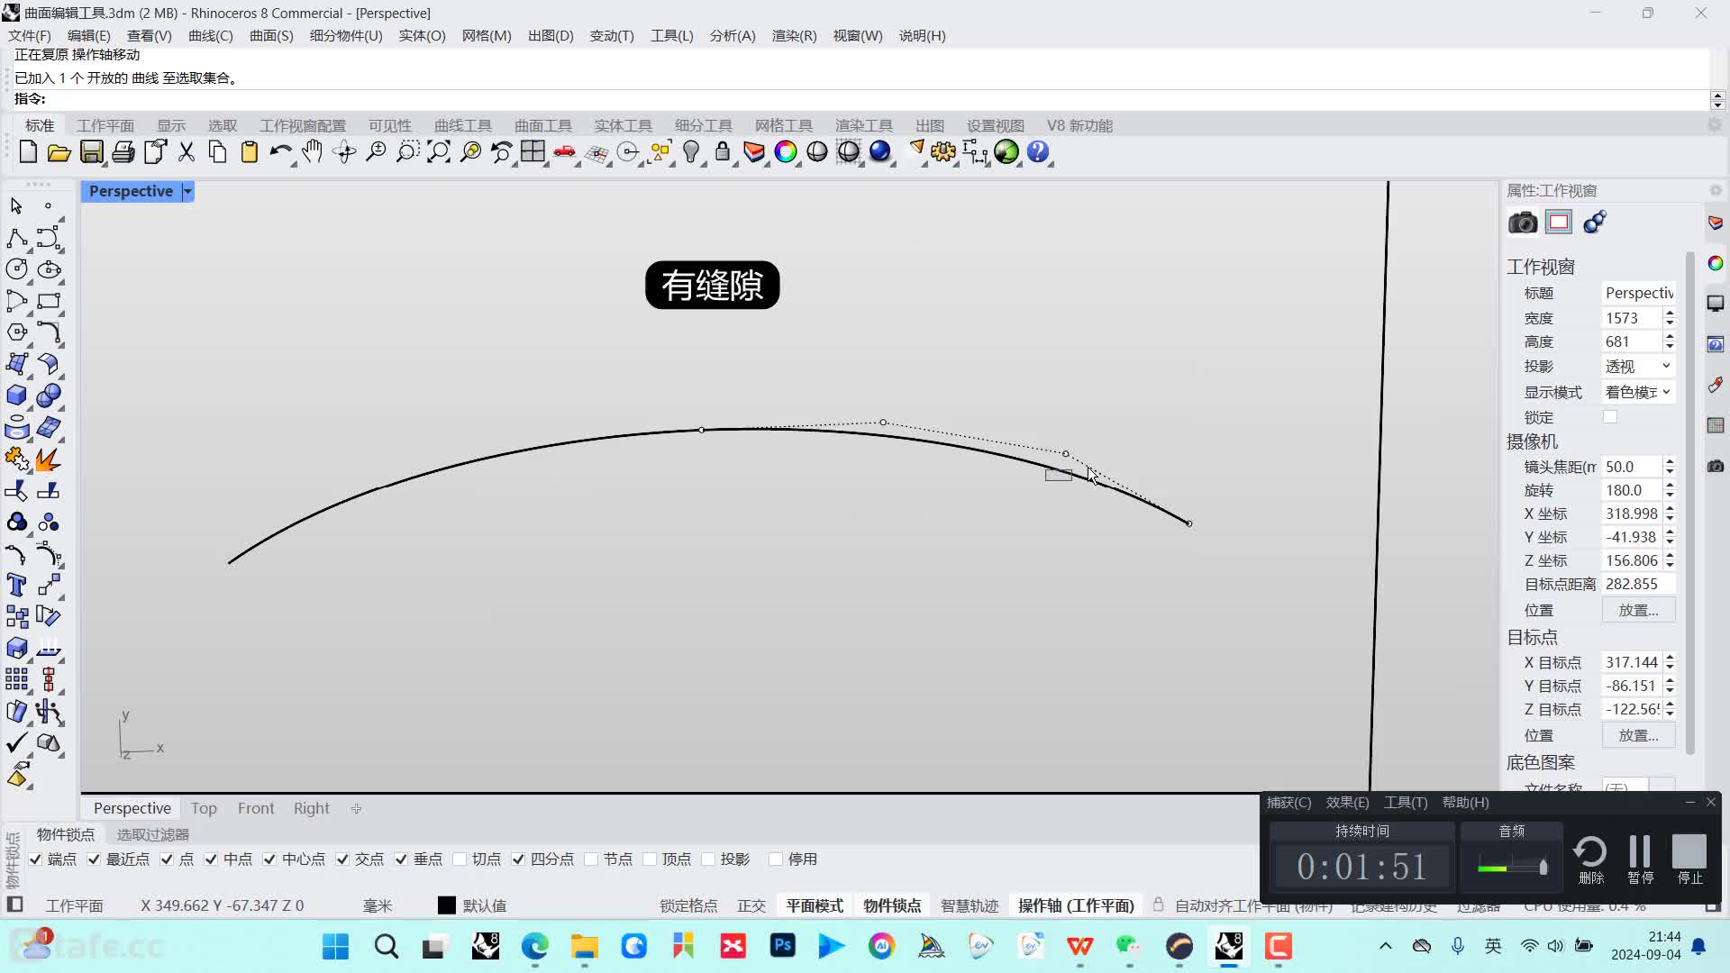Enable the 切点 osnap checkbox

(460, 859)
